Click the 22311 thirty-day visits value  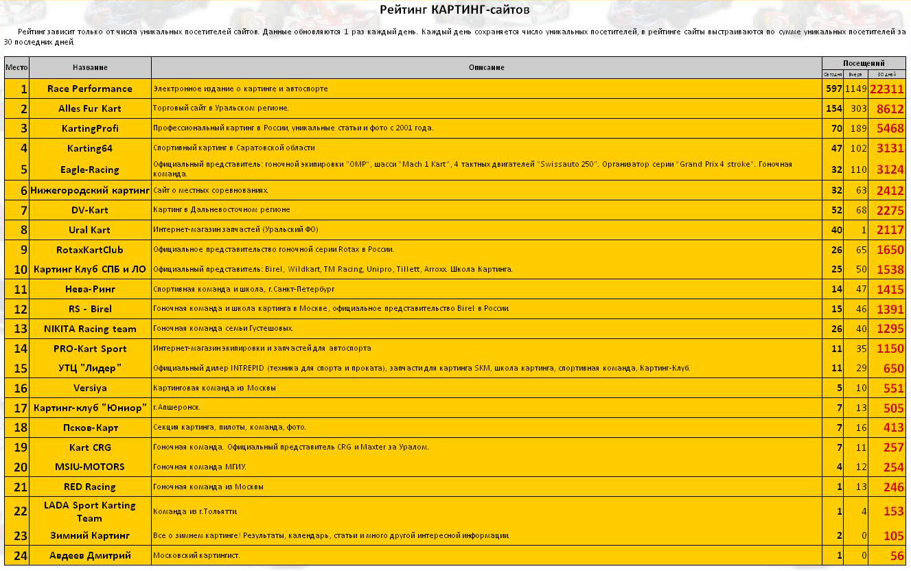(x=886, y=89)
